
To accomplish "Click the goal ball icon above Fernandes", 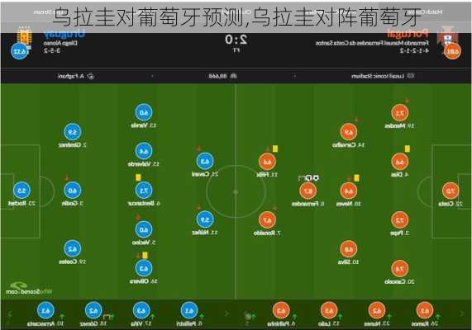I will click(x=316, y=178).
